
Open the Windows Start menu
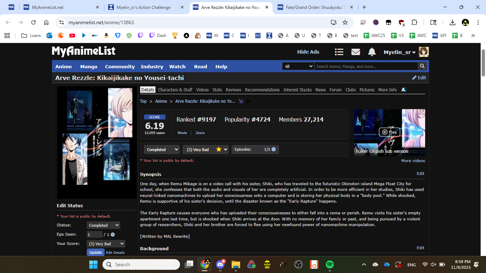[x=93, y=264]
